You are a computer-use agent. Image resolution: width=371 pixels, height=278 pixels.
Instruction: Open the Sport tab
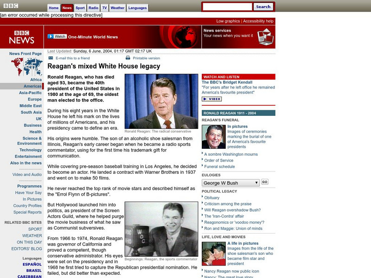click(x=80, y=8)
